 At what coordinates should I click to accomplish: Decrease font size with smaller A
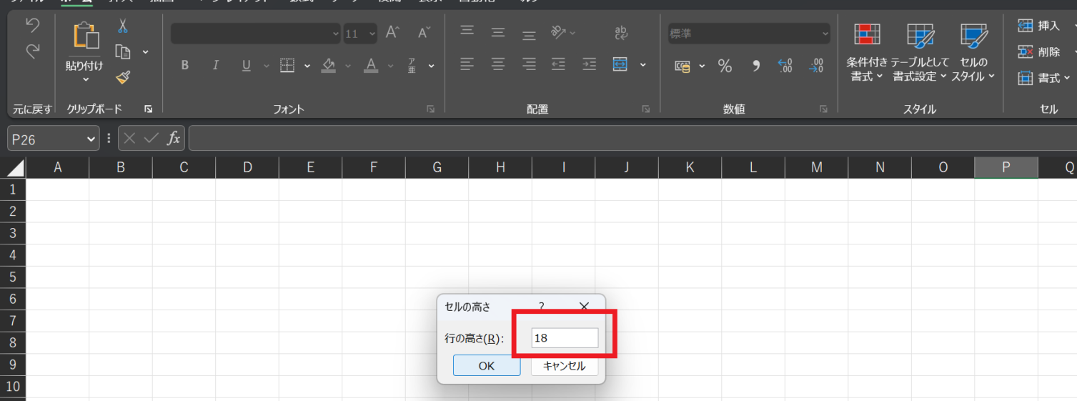pyautogui.click(x=424, y=32)
